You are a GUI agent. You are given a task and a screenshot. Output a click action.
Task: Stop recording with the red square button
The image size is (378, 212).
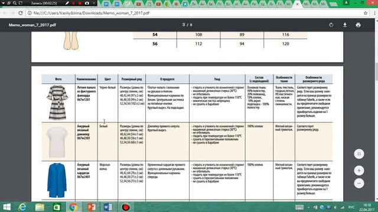(x=80, y=3)
